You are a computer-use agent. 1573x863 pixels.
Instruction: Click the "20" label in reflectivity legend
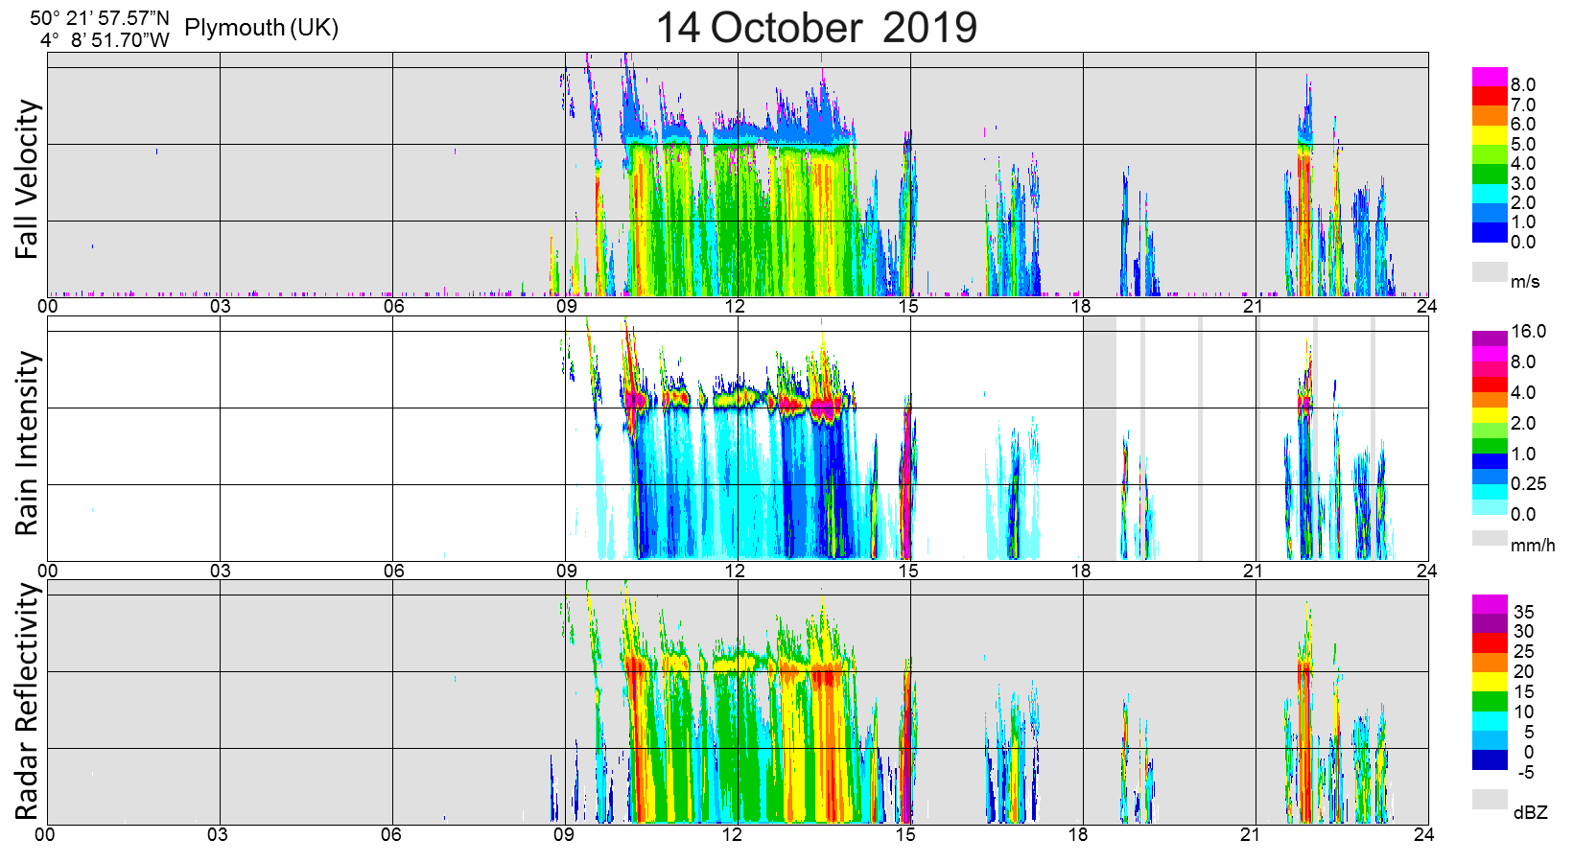coord(1524,672)
